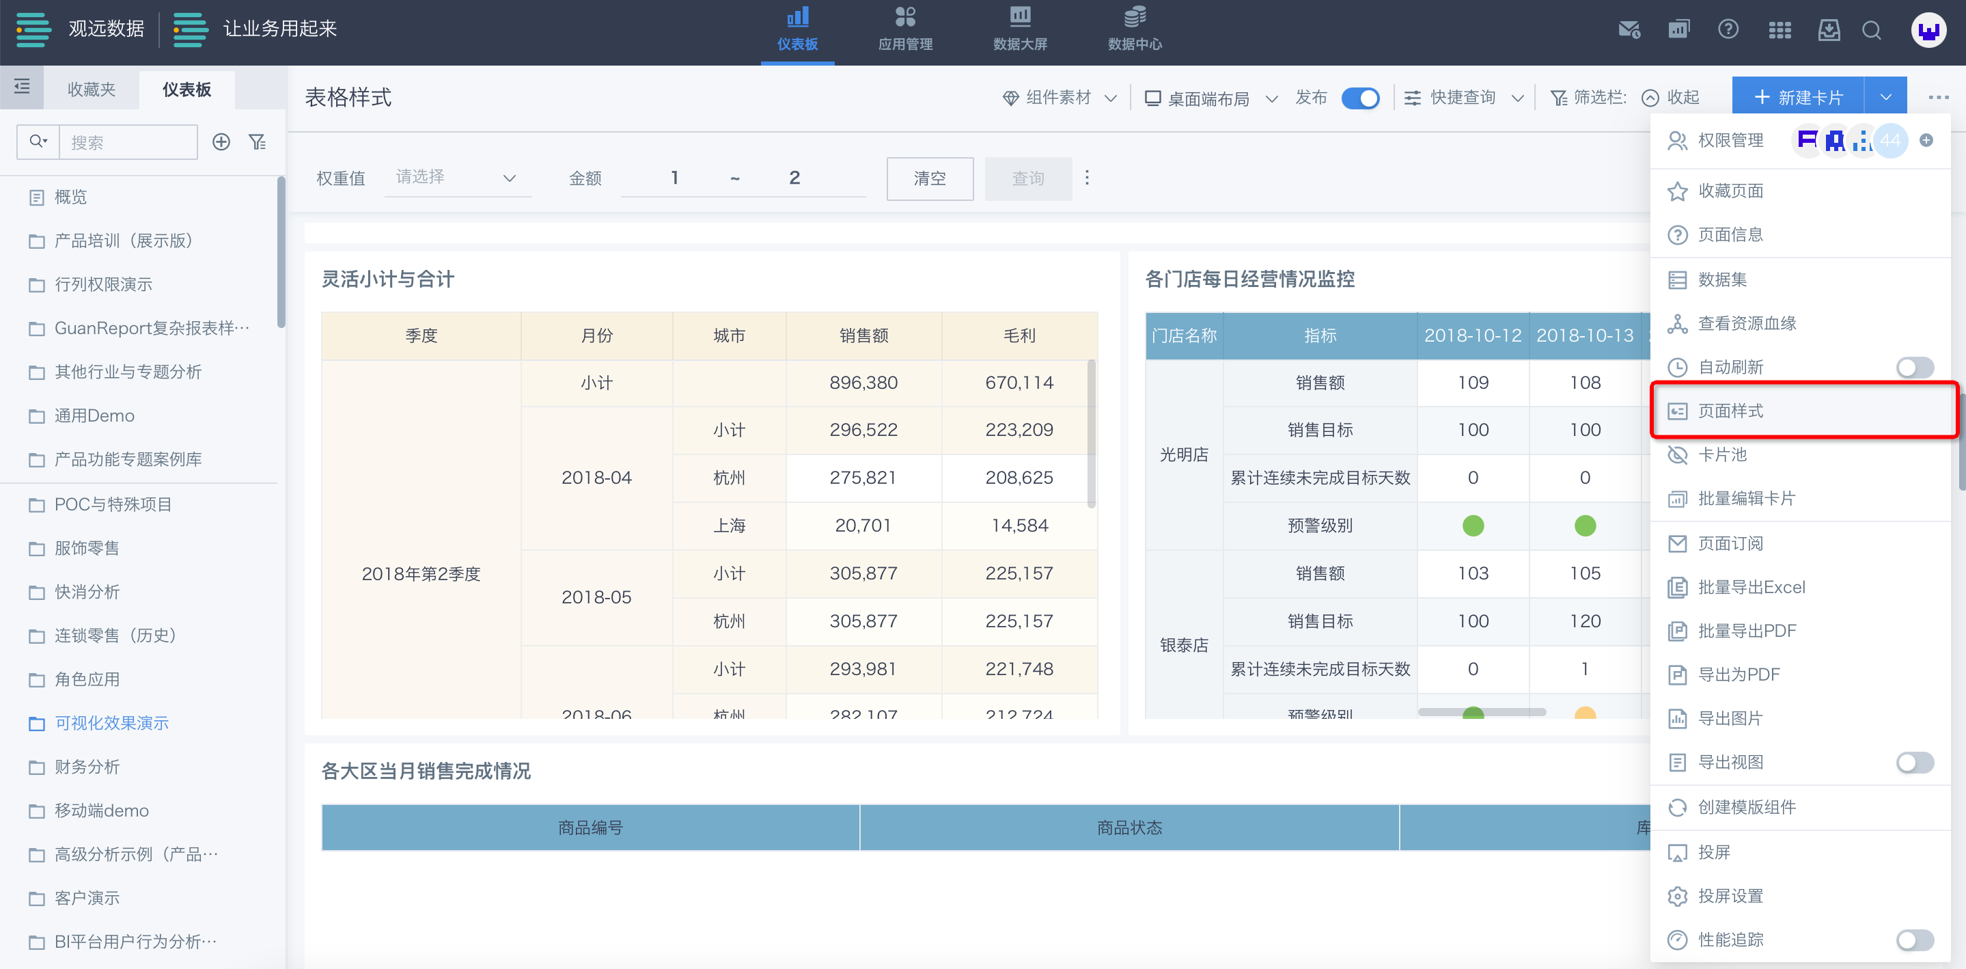Open 投屏设置 settings entry
1966x969 pixels.
(1801, 896)
